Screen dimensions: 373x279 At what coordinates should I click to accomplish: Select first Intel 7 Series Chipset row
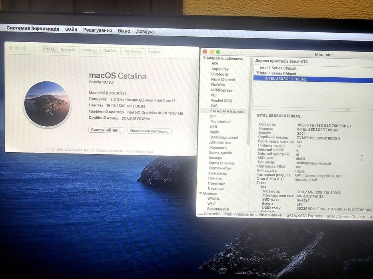278,68
